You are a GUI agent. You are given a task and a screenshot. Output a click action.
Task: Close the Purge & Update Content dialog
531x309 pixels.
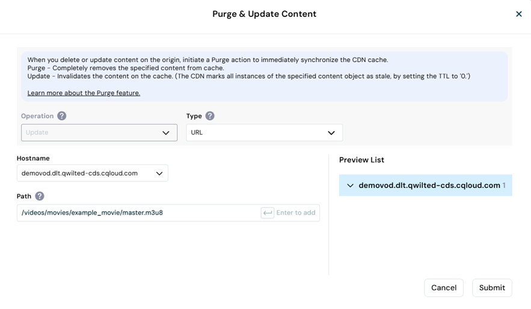(518, 14)
